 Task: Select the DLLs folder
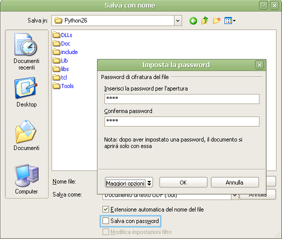(62, 35)
